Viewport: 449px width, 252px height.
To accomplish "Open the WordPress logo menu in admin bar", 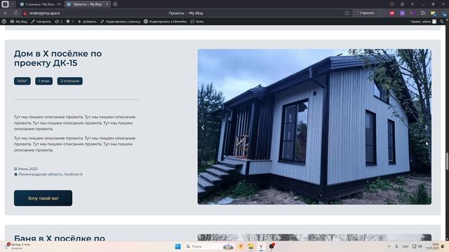I will coord(4,22).
